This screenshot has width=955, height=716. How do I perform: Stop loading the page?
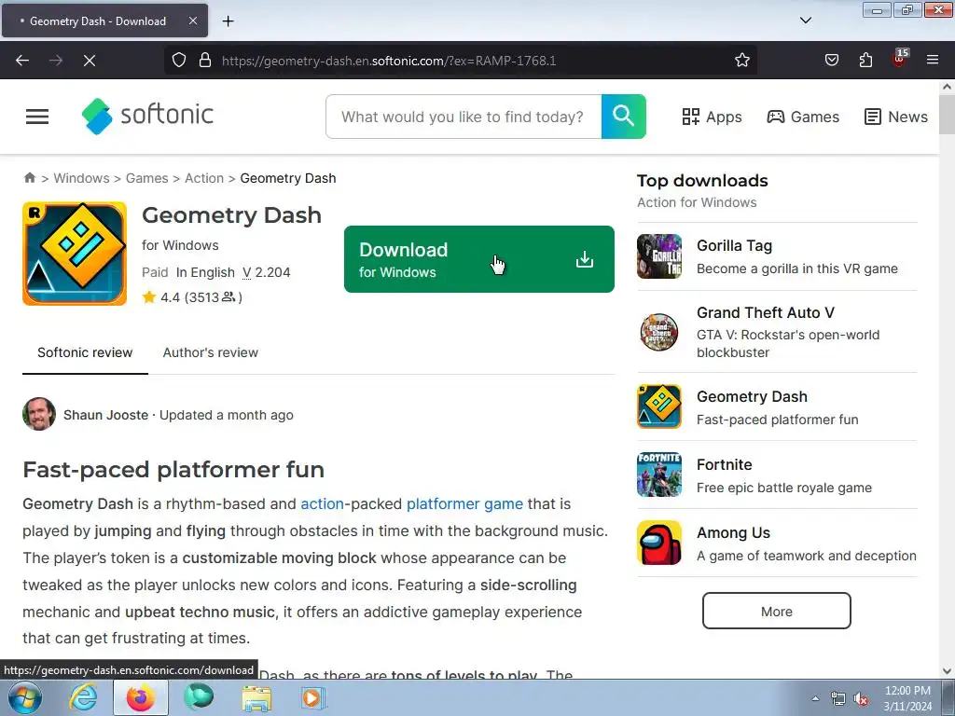click(x=90, y=61)
